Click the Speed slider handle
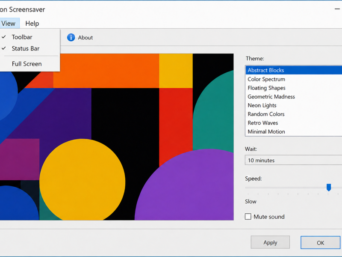The height and width of the screenshot is (257, 342). 329,187
